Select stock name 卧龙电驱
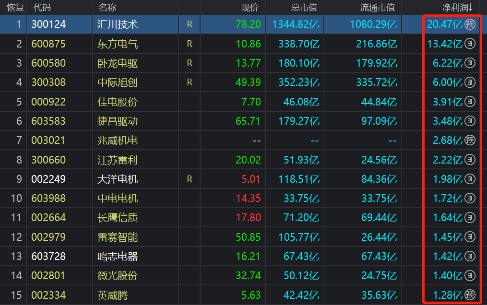487x305 pixels. click(118, 63)
